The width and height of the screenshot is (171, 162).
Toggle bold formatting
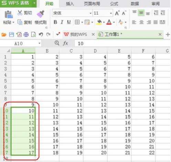coord(55,22)
